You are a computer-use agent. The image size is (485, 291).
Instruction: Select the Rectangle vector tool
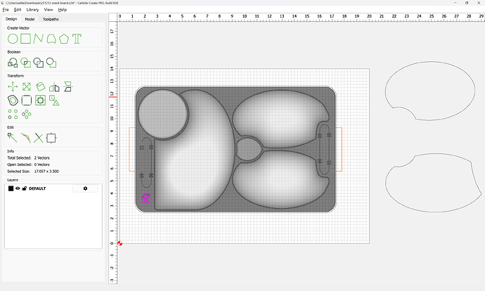(25, 39)
